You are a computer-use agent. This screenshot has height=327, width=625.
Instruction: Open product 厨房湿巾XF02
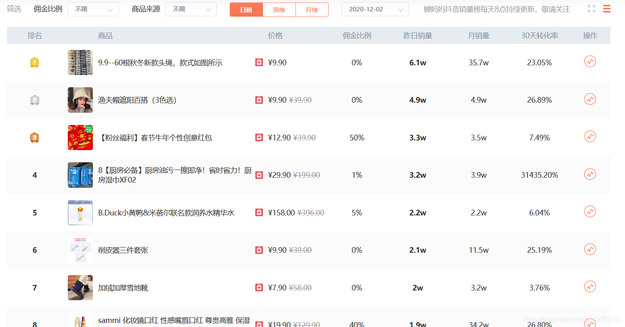pyautogui.click(x=175, y=175)
